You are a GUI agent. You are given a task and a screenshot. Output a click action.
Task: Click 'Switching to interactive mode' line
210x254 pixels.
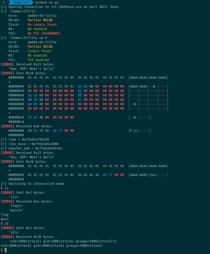[x=32, y=184]
